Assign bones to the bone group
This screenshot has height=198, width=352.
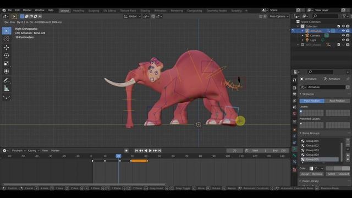305,174
